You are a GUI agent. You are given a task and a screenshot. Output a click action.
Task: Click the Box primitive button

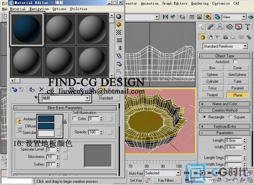pyautogui.click(x=212, y=68)
